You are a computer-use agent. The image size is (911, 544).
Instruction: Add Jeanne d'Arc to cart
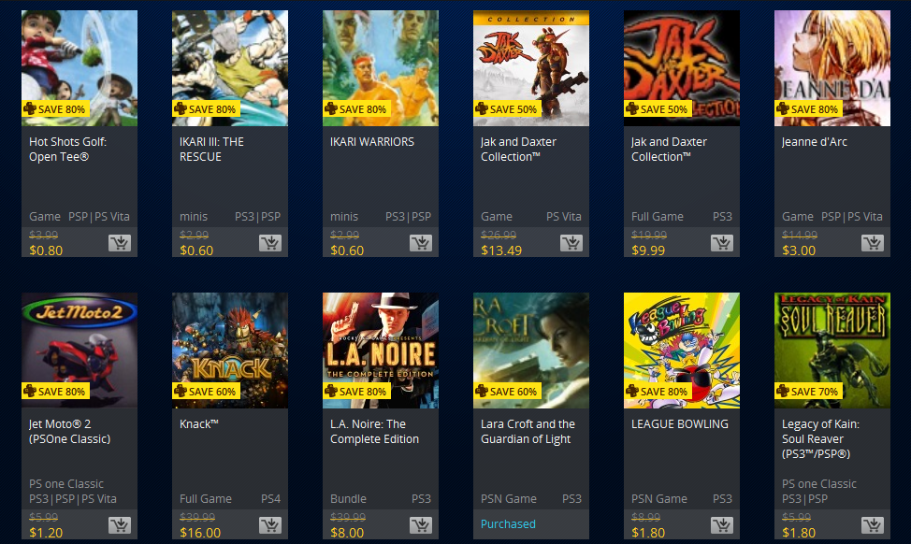tap(872, 243)
